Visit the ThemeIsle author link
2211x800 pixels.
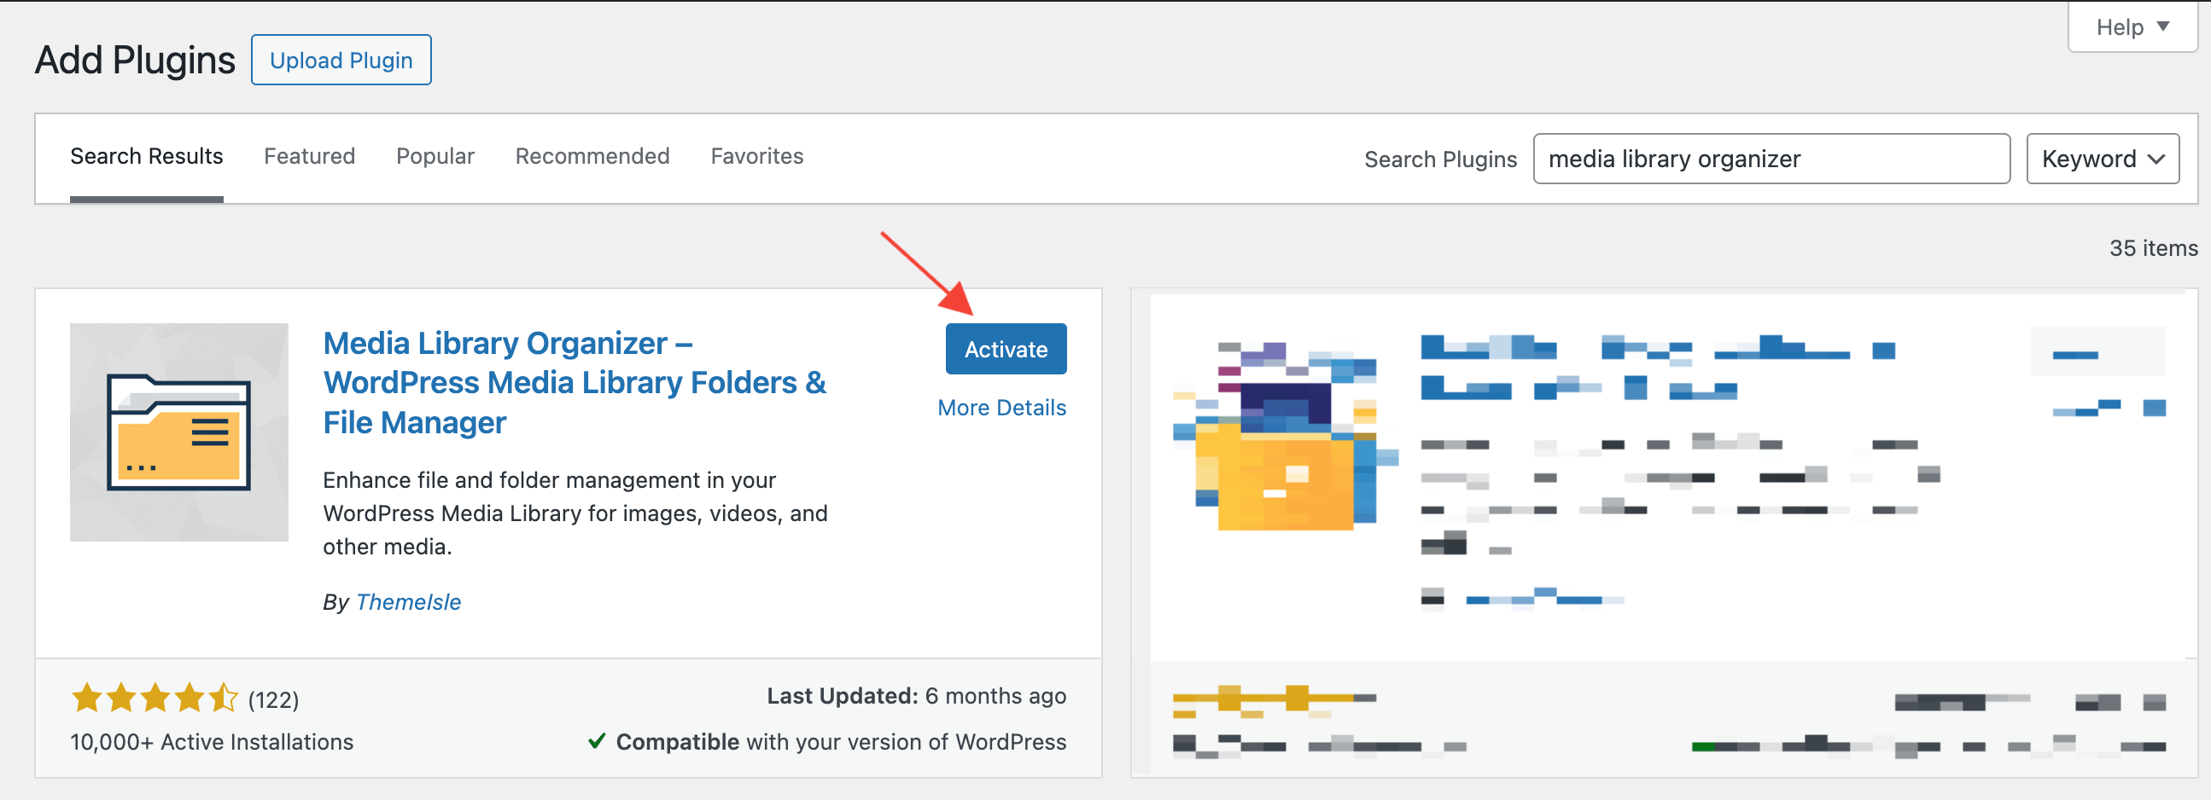click(x=409, y=602)
